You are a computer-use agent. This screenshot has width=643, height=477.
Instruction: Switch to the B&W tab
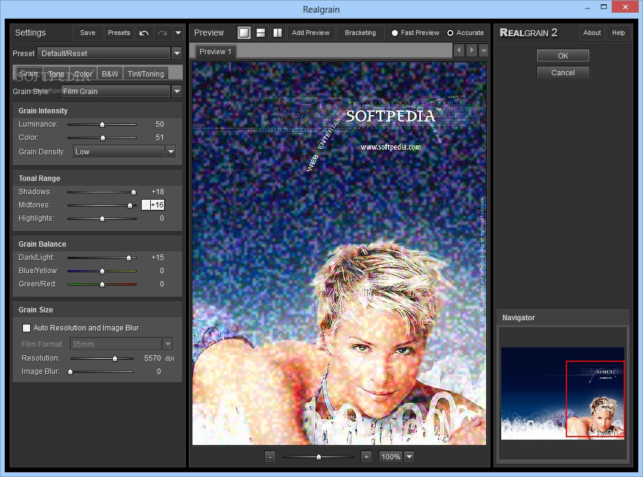click(110, 74)
